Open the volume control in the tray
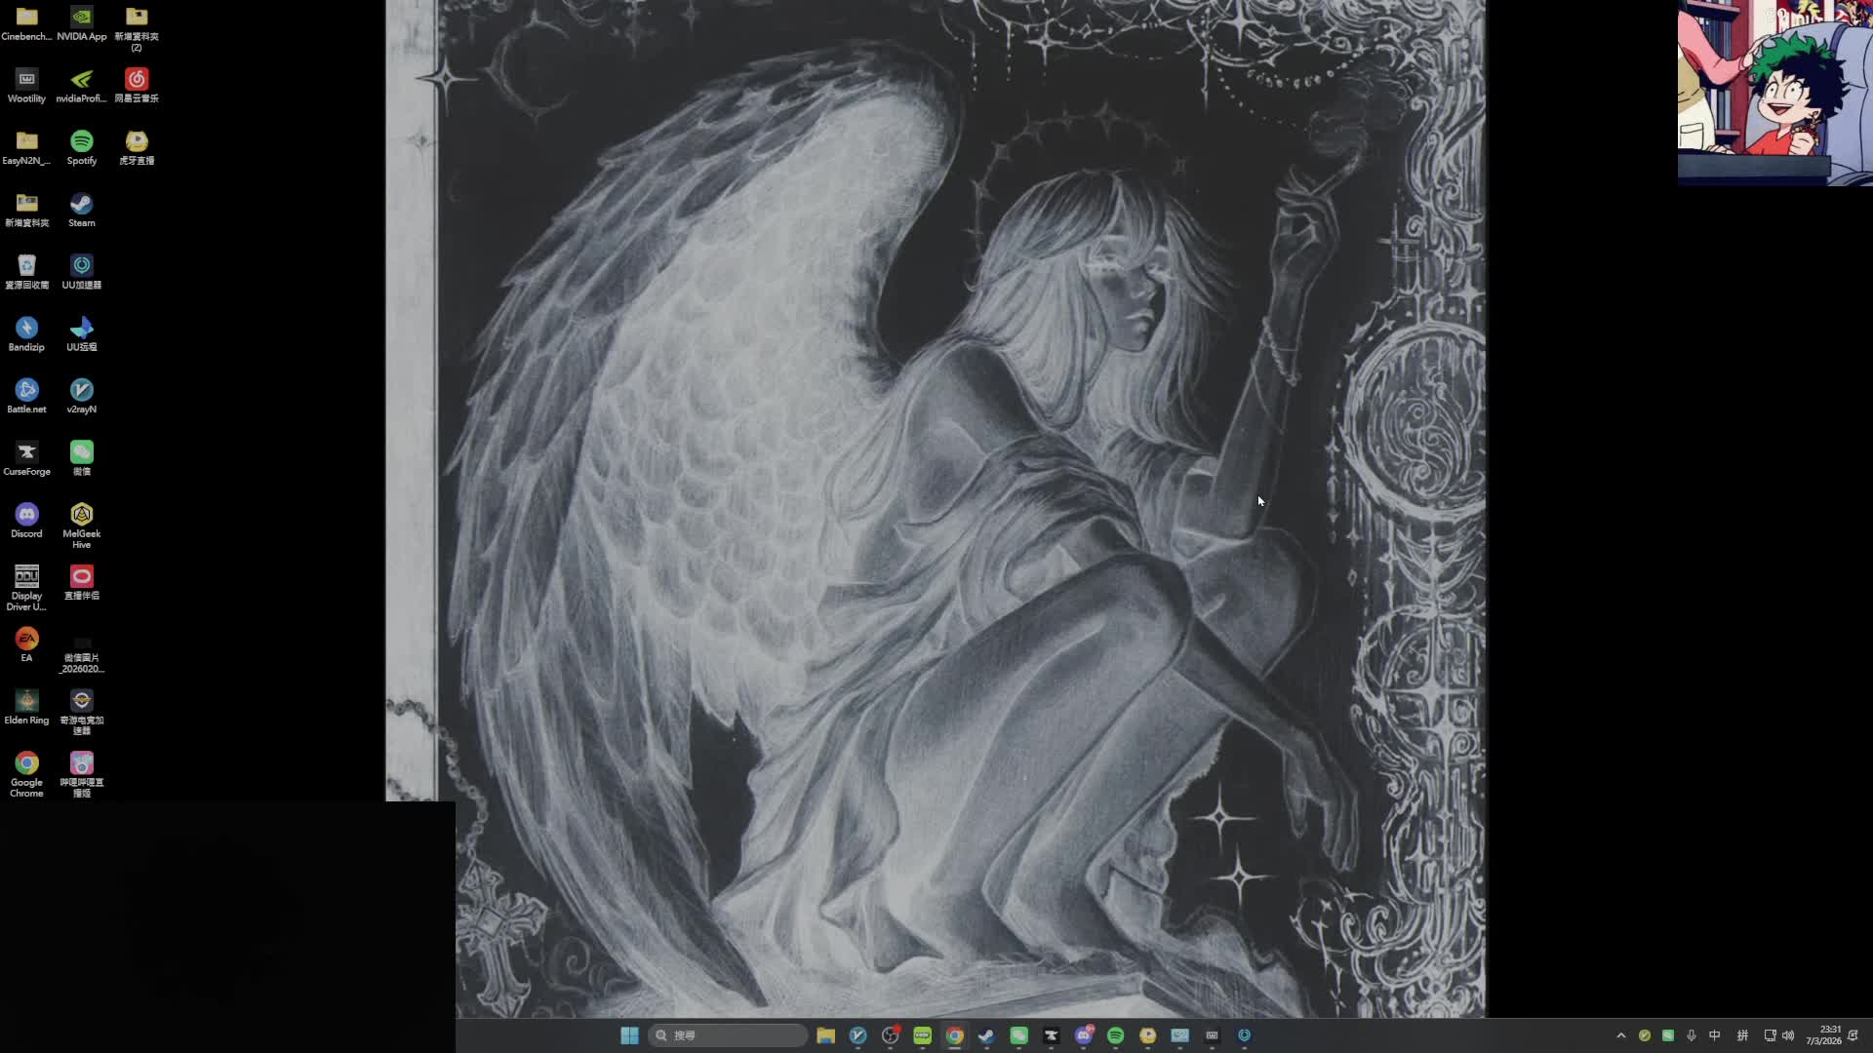Viewport: 1873px width, 1053px height. pos(1788,1035)
